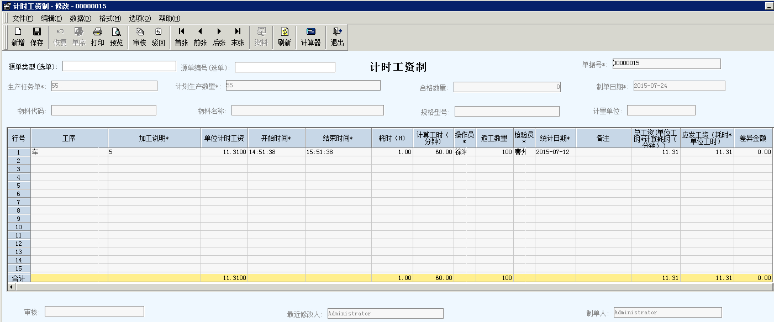Select the row 1 cell containing 车
The height and width of the screenshot is (322, 774).
69,152
